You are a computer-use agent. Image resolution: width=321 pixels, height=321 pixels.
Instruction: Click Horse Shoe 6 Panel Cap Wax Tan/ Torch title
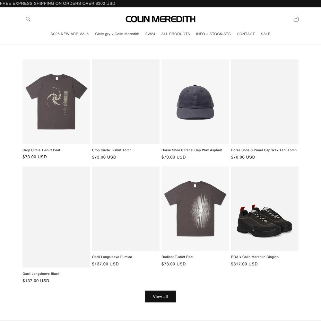(x=264, y=150)
